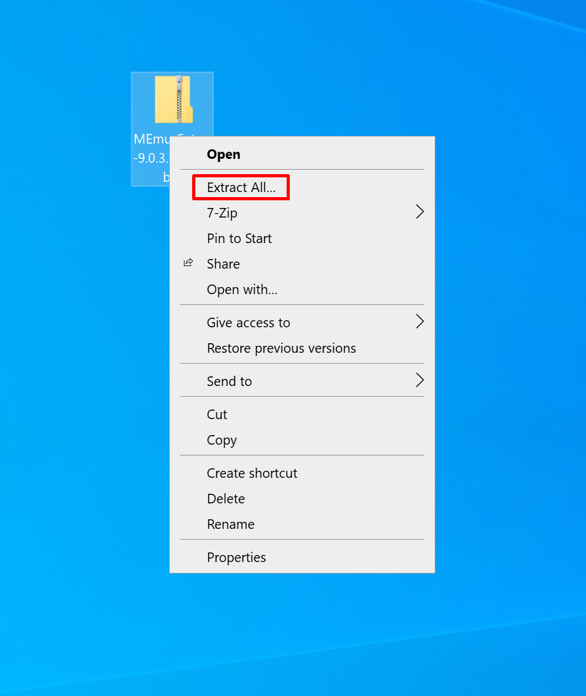This screenshot has width=586, height=696.
Task: Select Restore previous versions
Action: point(282,348)
